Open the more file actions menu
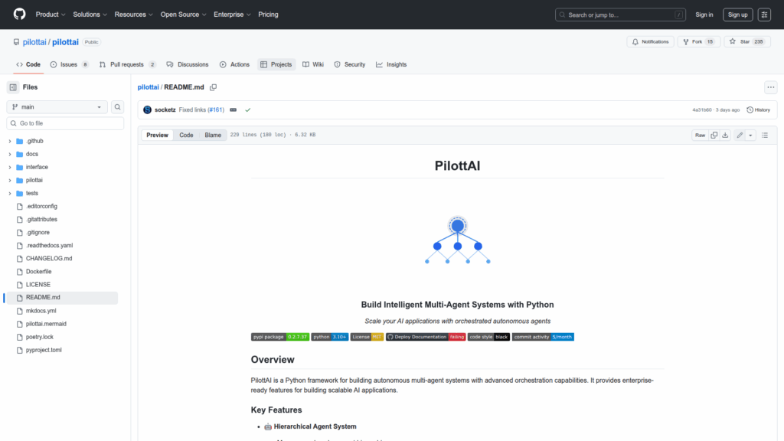The height and width of the screenshot is (441, 784). (x=770, y=87)
